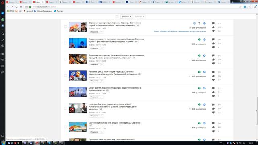Open dropdown arrow beside Изменить for Савченко умерла
Viewport: 258px width, 145px height.
coord(102,132)
